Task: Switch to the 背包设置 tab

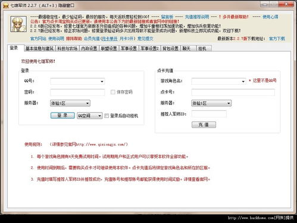Action: 170,49
